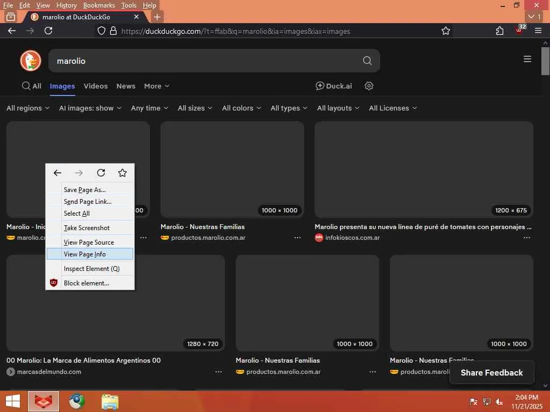Click Reload icon in context menu

tap(100, 173)
